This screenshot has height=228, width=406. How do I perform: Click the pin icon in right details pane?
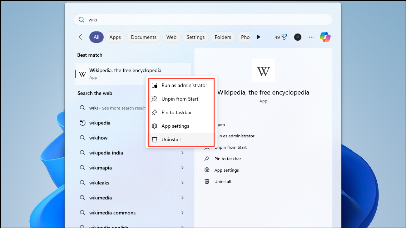coord(207,159)
